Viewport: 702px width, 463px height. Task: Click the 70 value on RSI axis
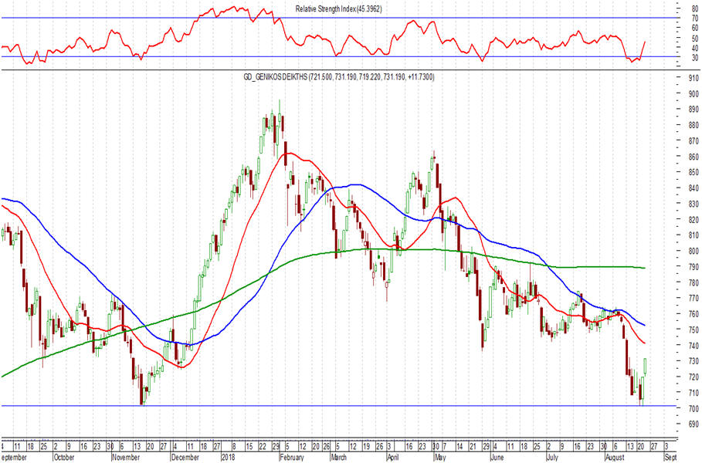pos(695,19)
